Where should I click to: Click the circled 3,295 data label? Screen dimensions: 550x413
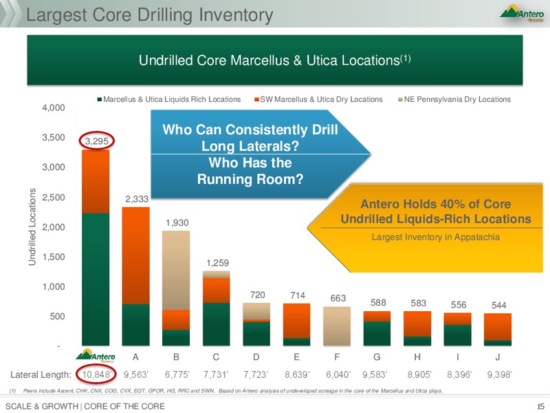click(x=96, y=141)
